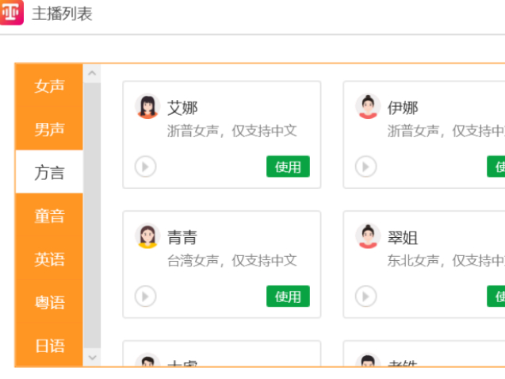Click the 青青 avatar icon

tap(147, 236)
